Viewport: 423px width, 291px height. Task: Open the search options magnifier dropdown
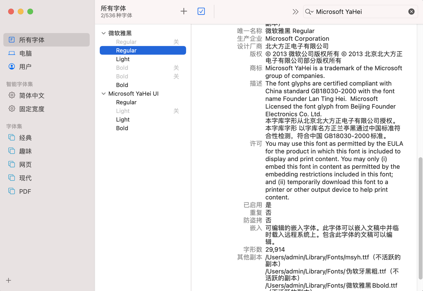coord(309,12)
